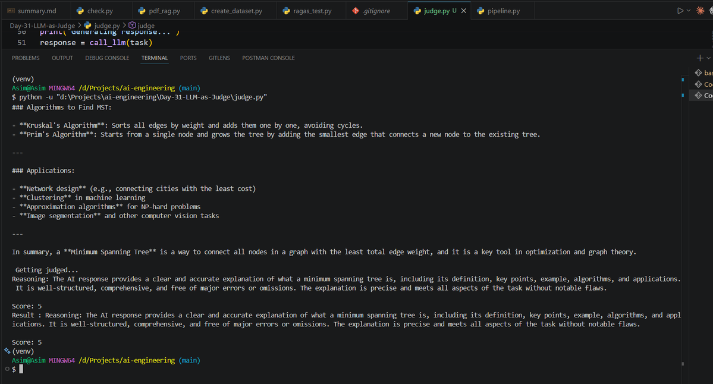This screenshot has height=384, width=713.
Task: Click the 'Result : Reasoning' output line
Action: (x=346, y=320)
